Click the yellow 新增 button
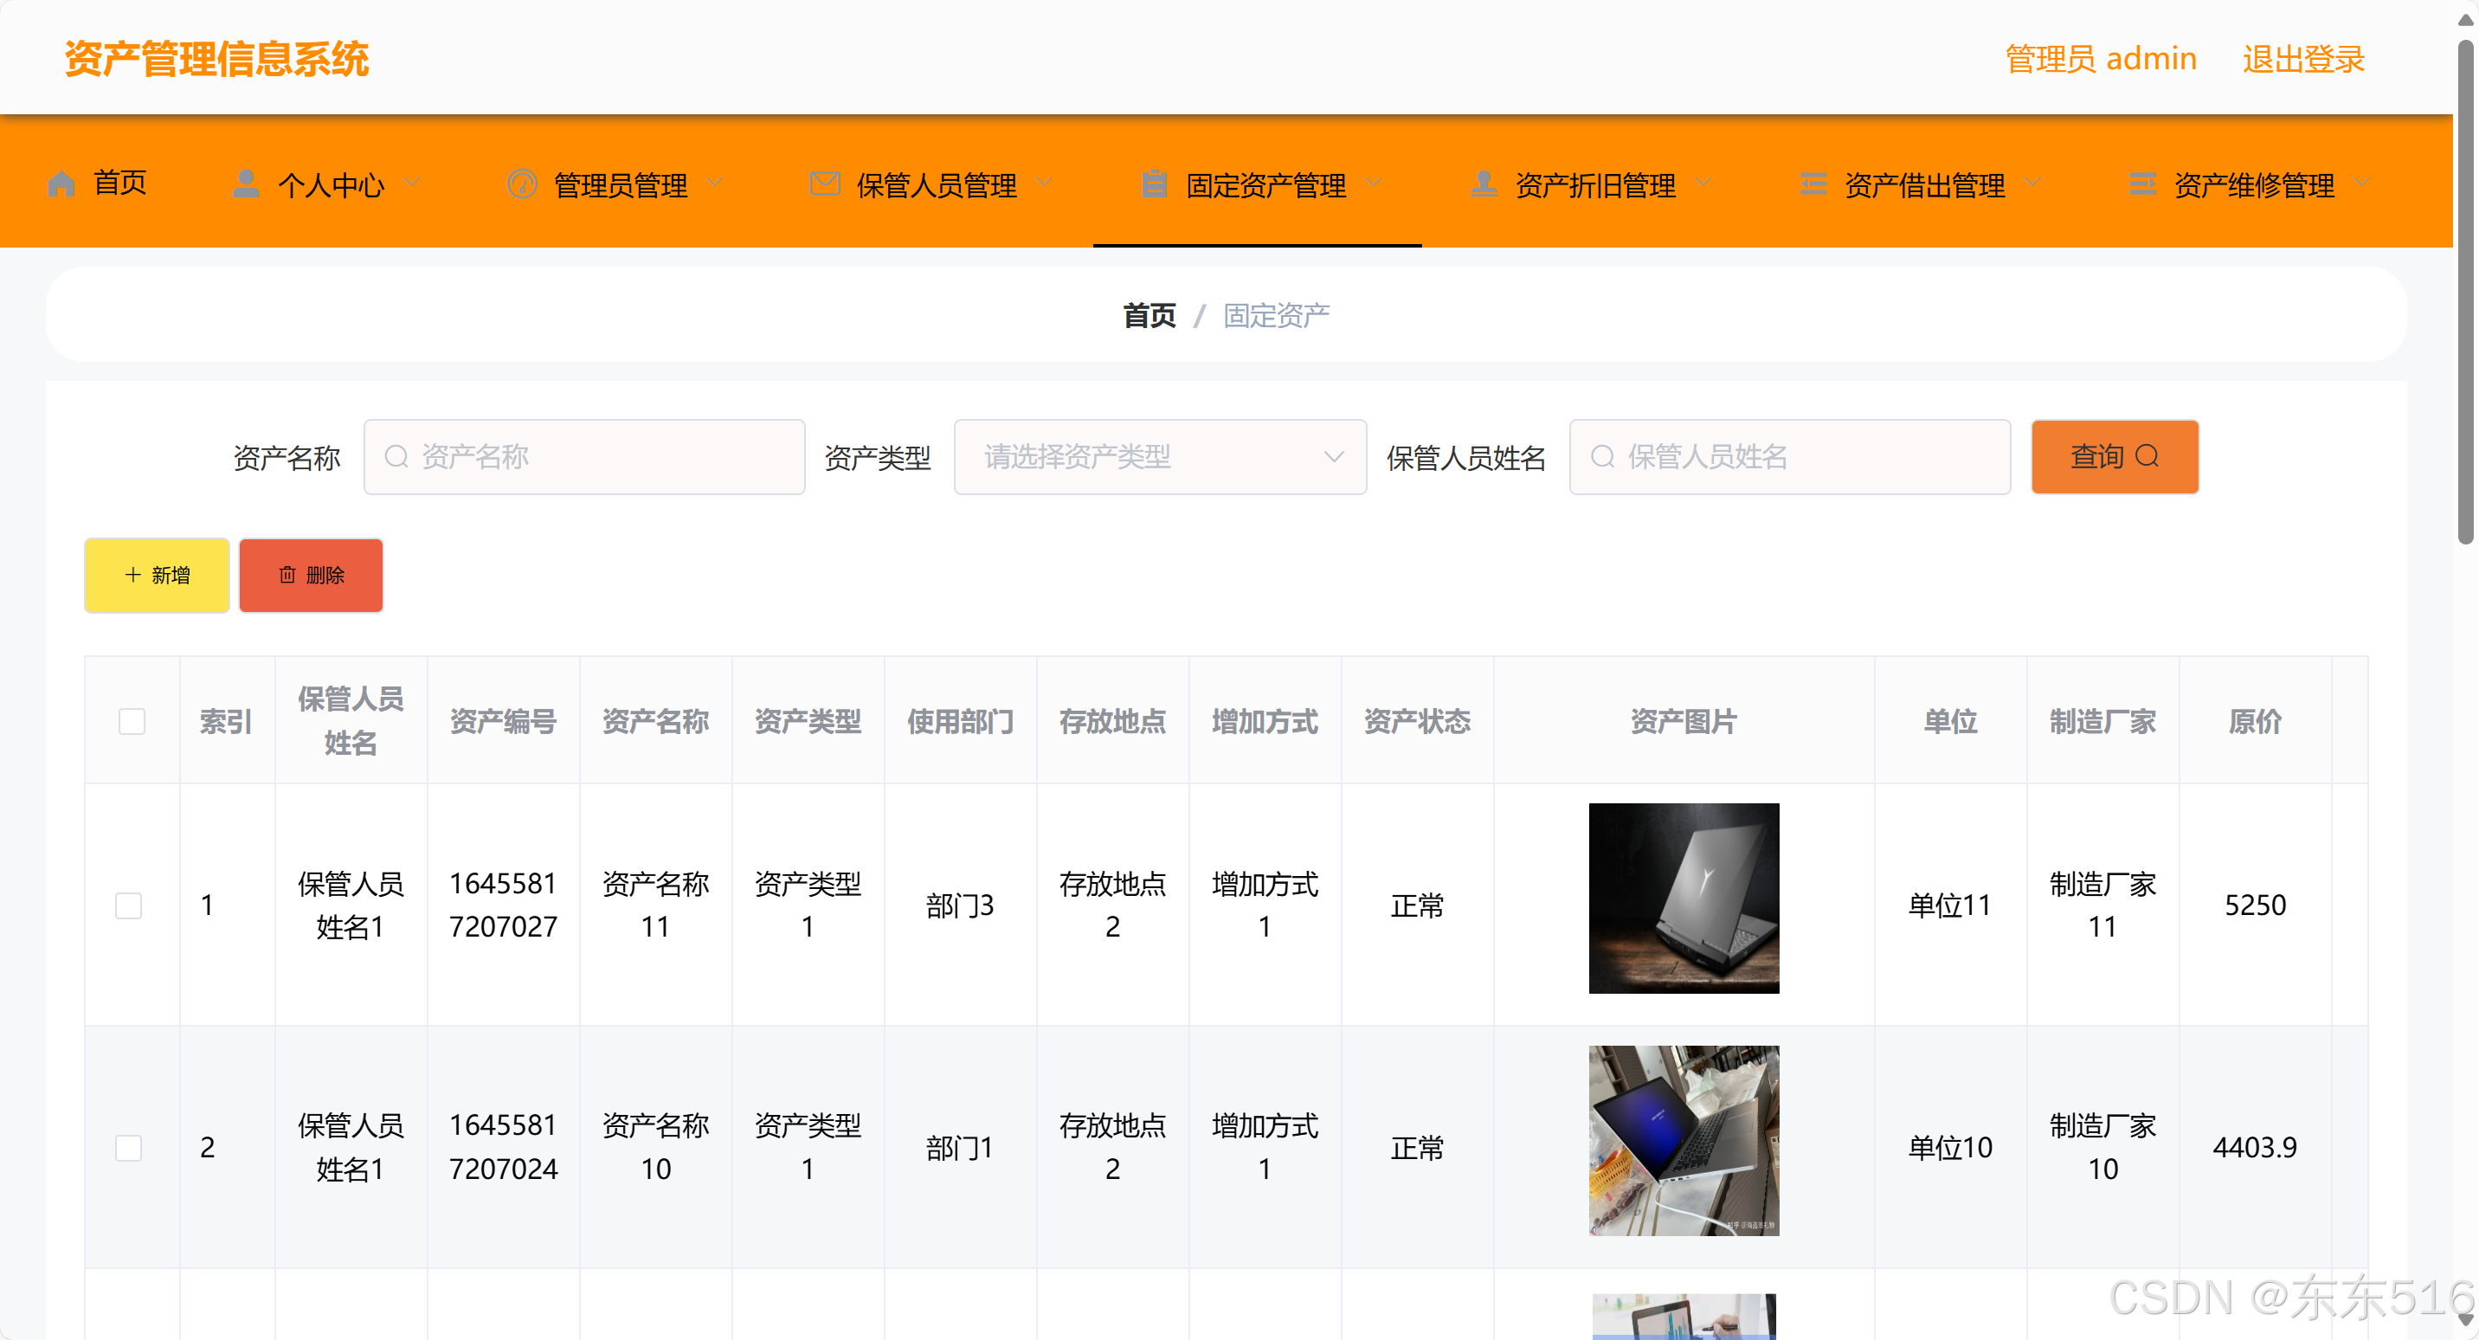 click(x=157, y=575)
